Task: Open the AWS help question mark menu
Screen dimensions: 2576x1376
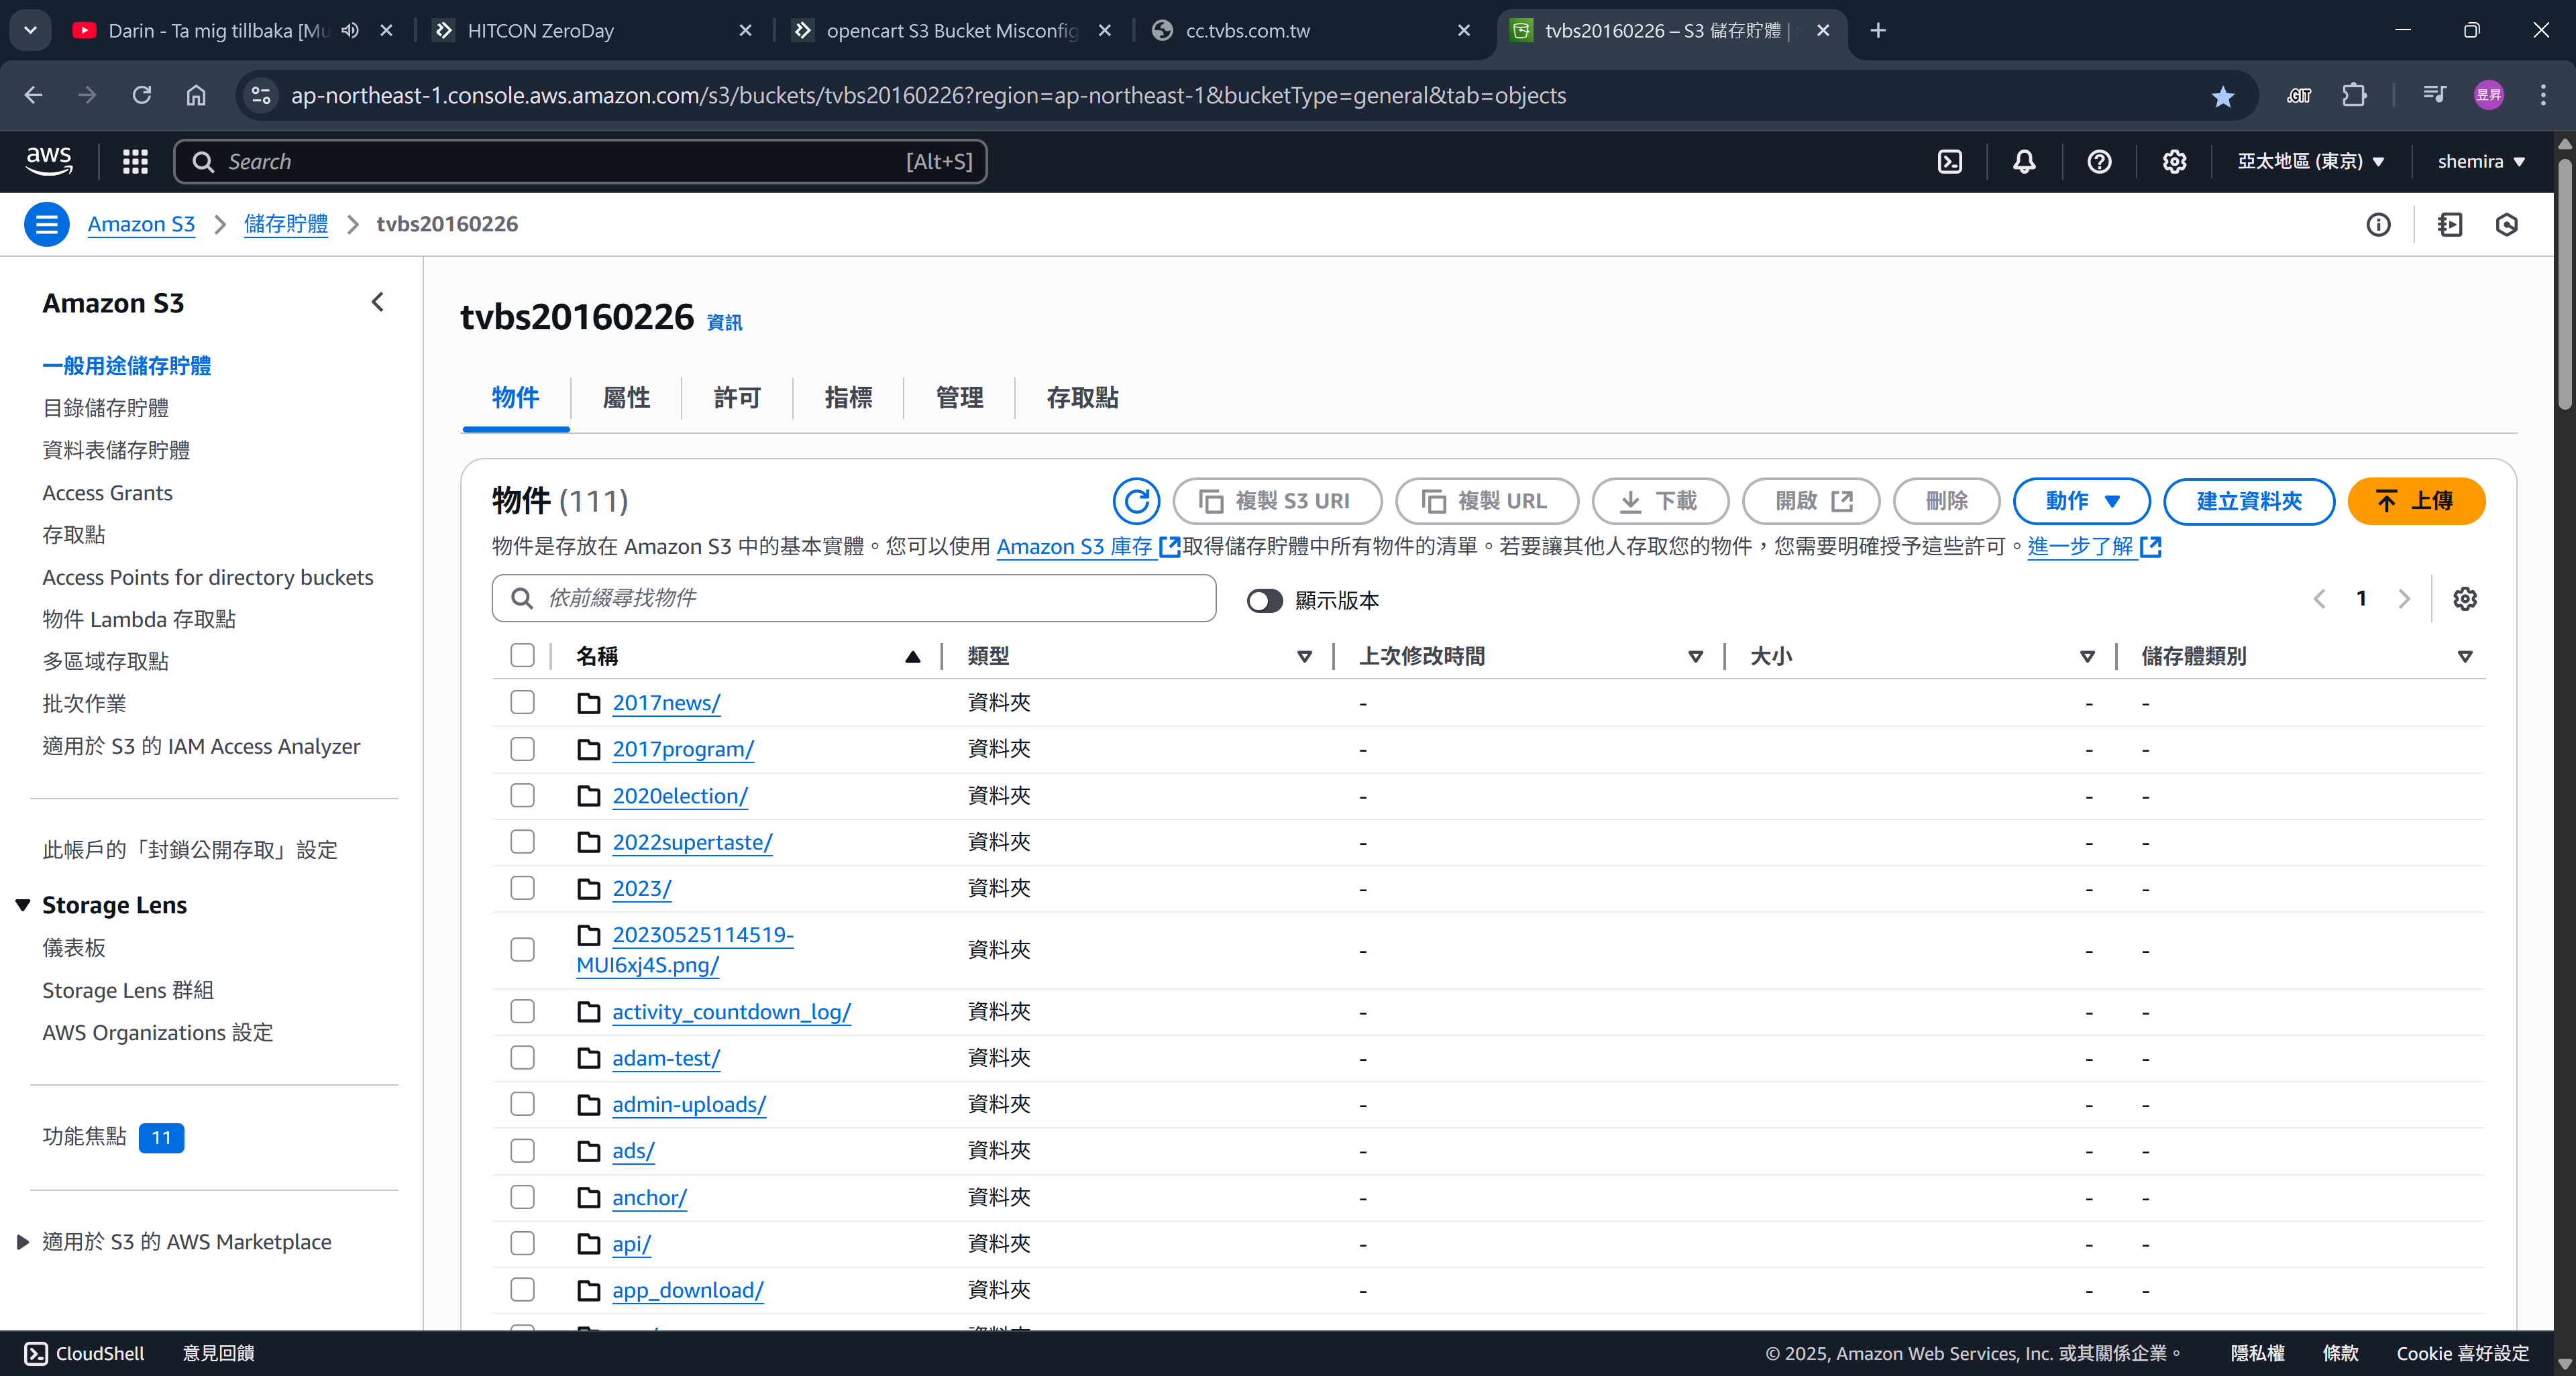Action: (2099, 162)
